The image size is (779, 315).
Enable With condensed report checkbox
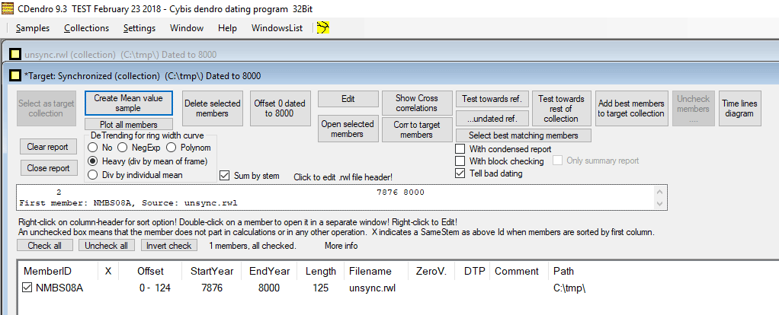460,149
